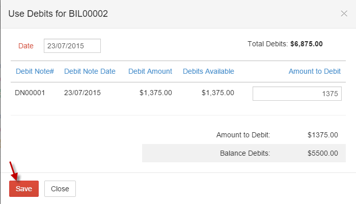The width and height of the screenshot is (356, 204).
Task: Click the $1,375.00 Debits Available cell
Action: [218, 93]
